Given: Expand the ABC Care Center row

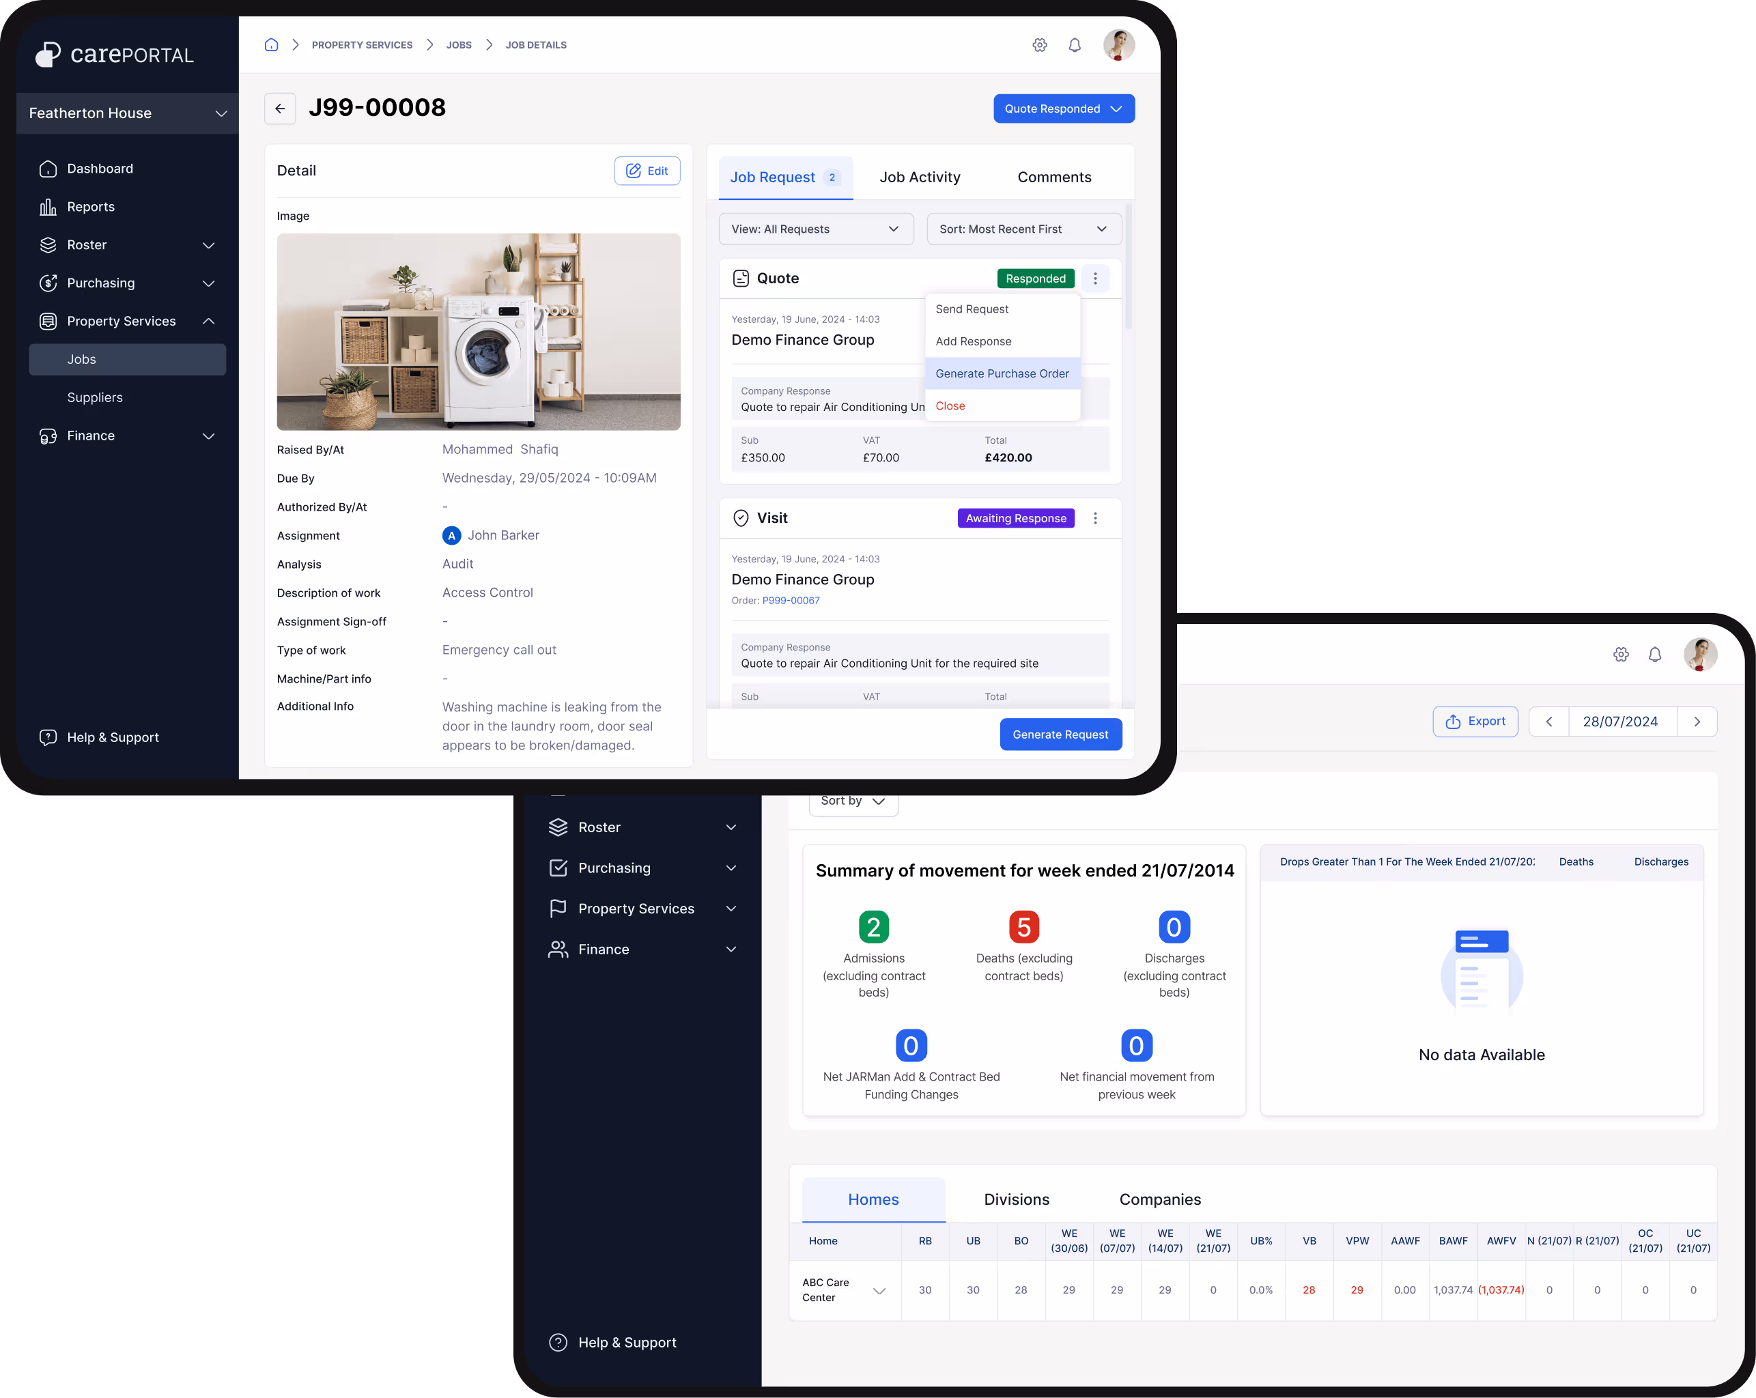Looking at the screenshot, I should (x=879, y=1291).
